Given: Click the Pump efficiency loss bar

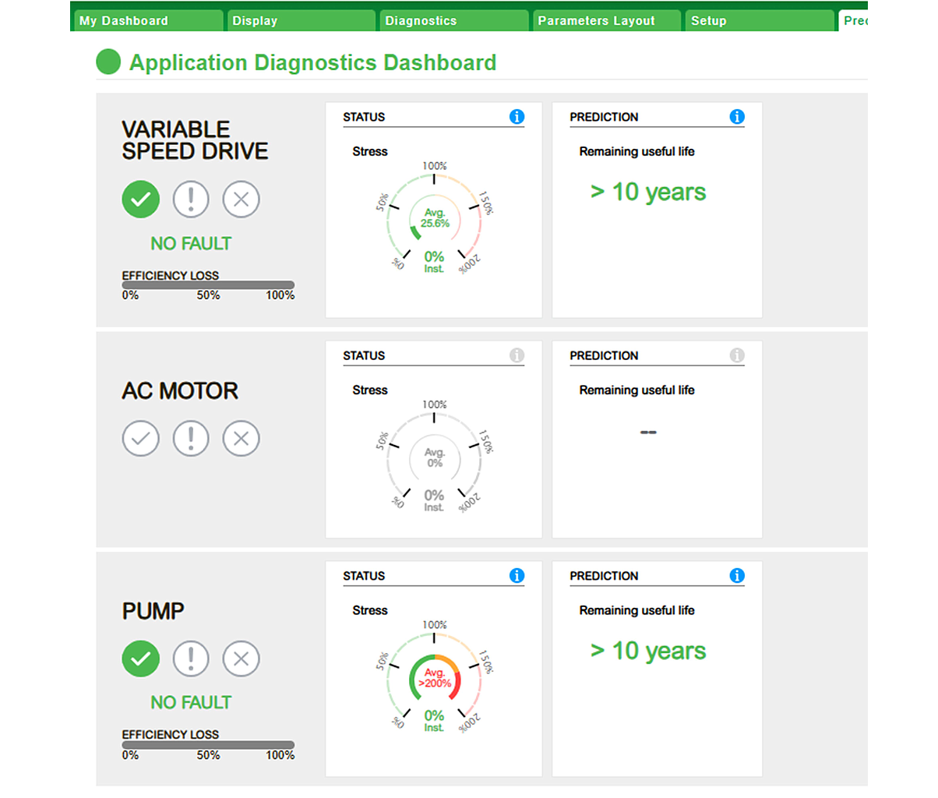Looking at the screenshot, I should click(x=208, y=745).
